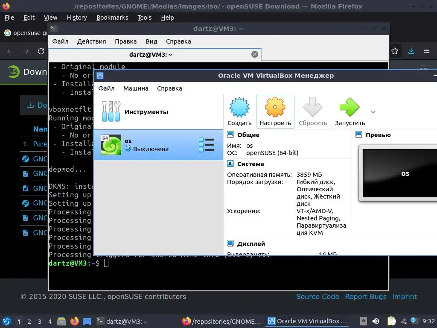Screen dimensions: 437x328
Task: Open the Справка menu in VirtualBox
Action: coord(169,88)
